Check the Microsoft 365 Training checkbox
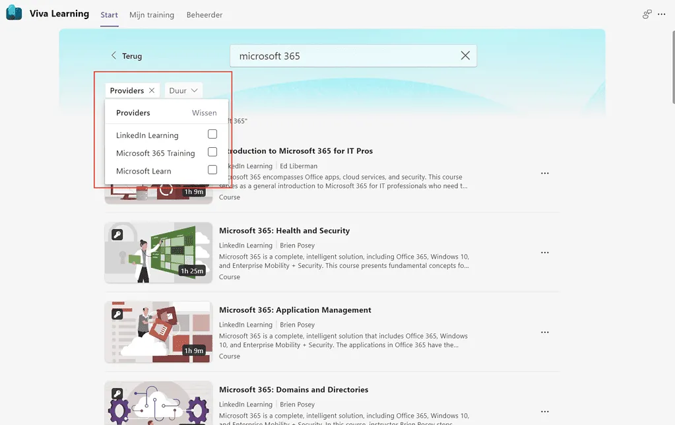The width and height of the screenshot is (675, 425). tap(212, 152)
